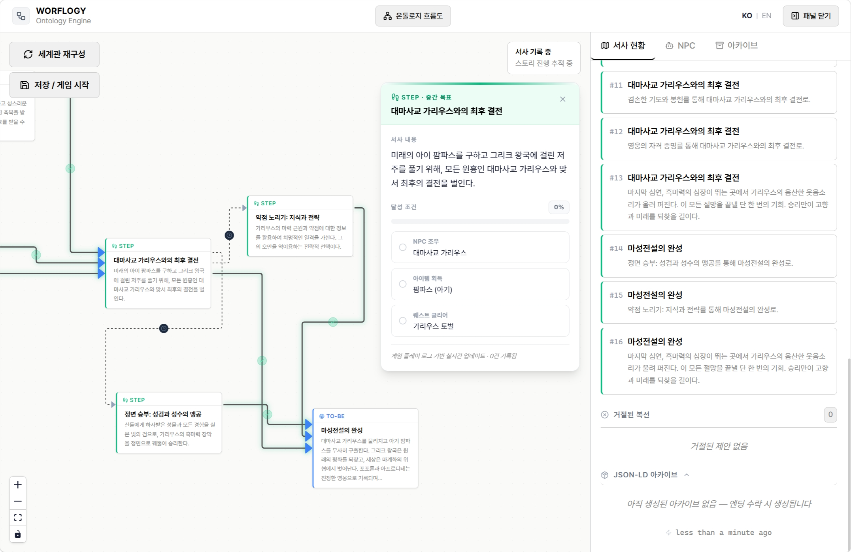Select the 마성전설의 완성 TO-BE node
This screenshot has height=552, width=851.
tap(366, 448)
